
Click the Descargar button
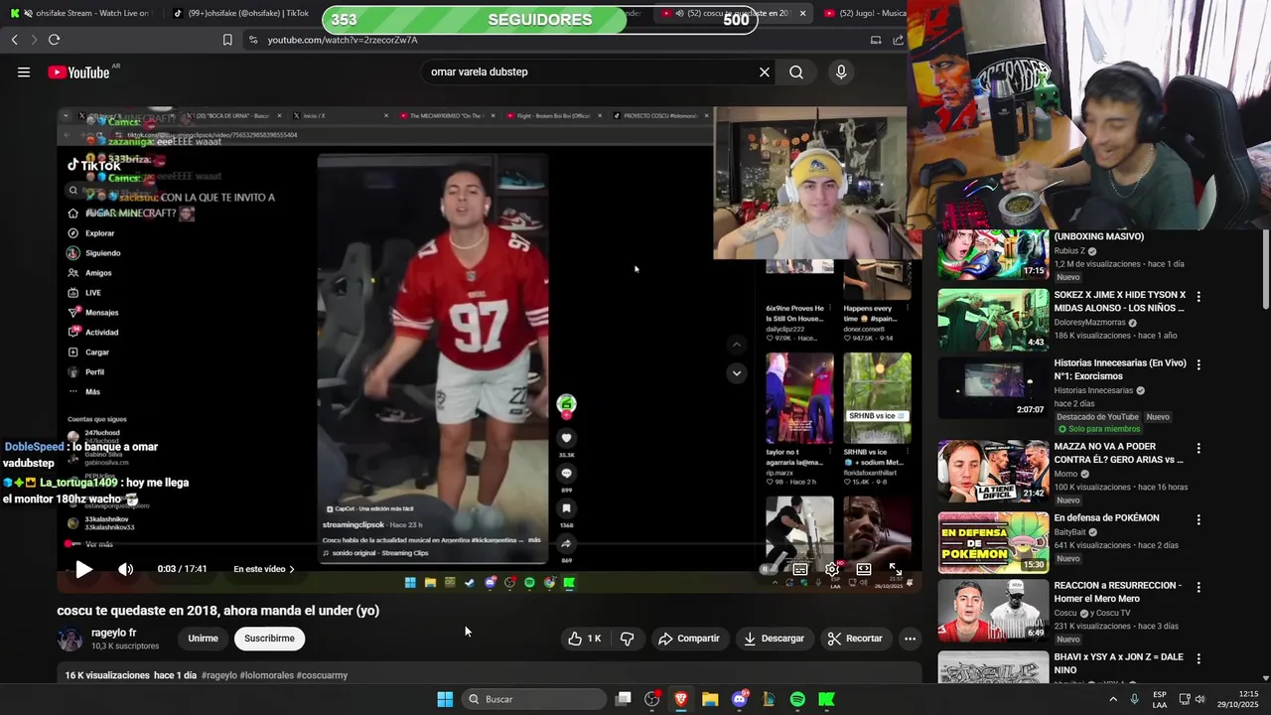coord(774,639)
